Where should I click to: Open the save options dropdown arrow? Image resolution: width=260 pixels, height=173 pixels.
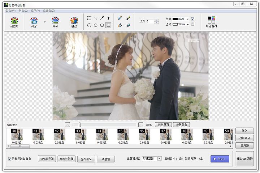click(45, 22)
